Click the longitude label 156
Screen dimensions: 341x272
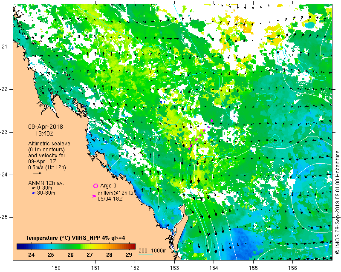point(292,268)
